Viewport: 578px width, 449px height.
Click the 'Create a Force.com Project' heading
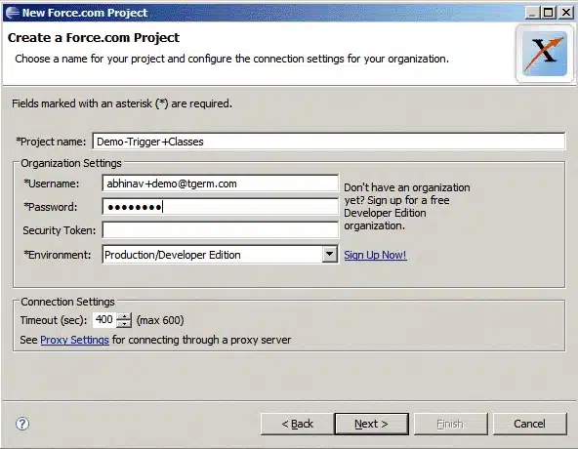click(x=94, y=38)
